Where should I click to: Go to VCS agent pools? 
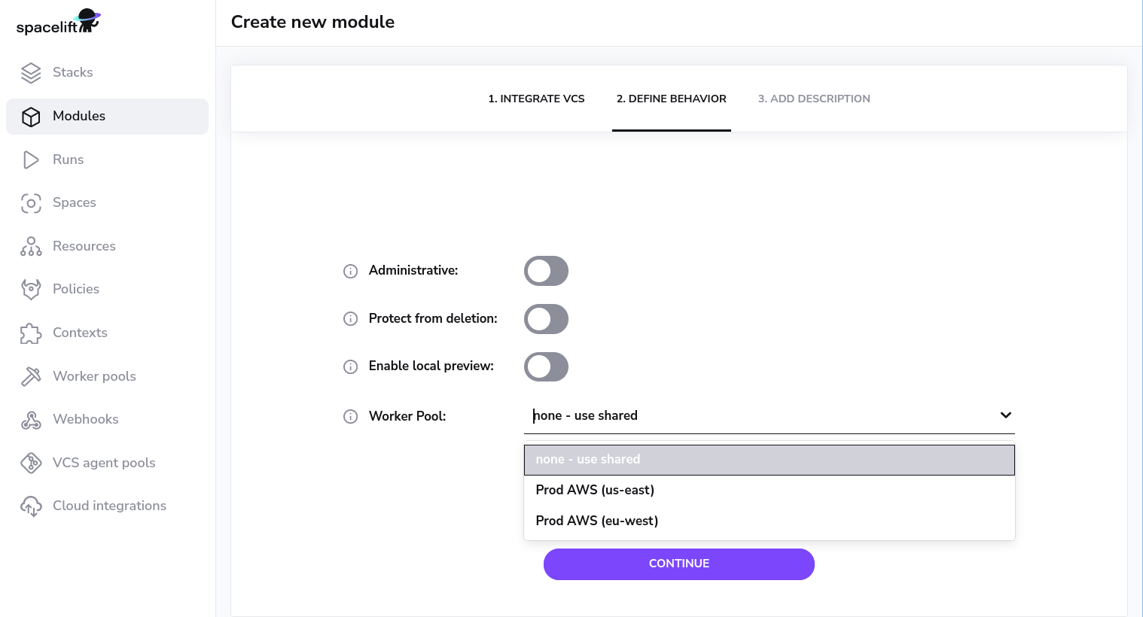[104, 463]
